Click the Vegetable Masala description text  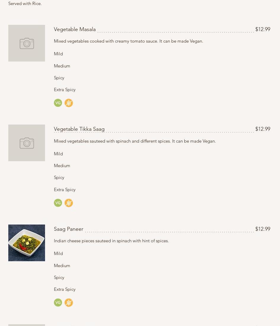(x=128, y=41)
